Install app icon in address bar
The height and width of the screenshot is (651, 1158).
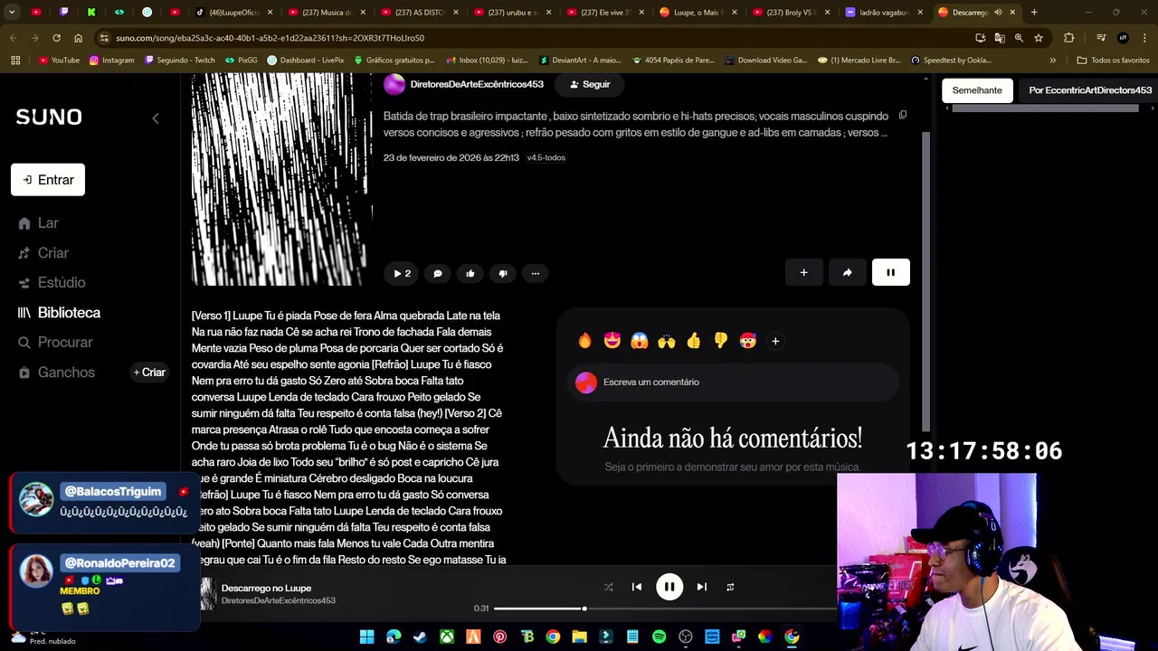[x=980, y=38]
